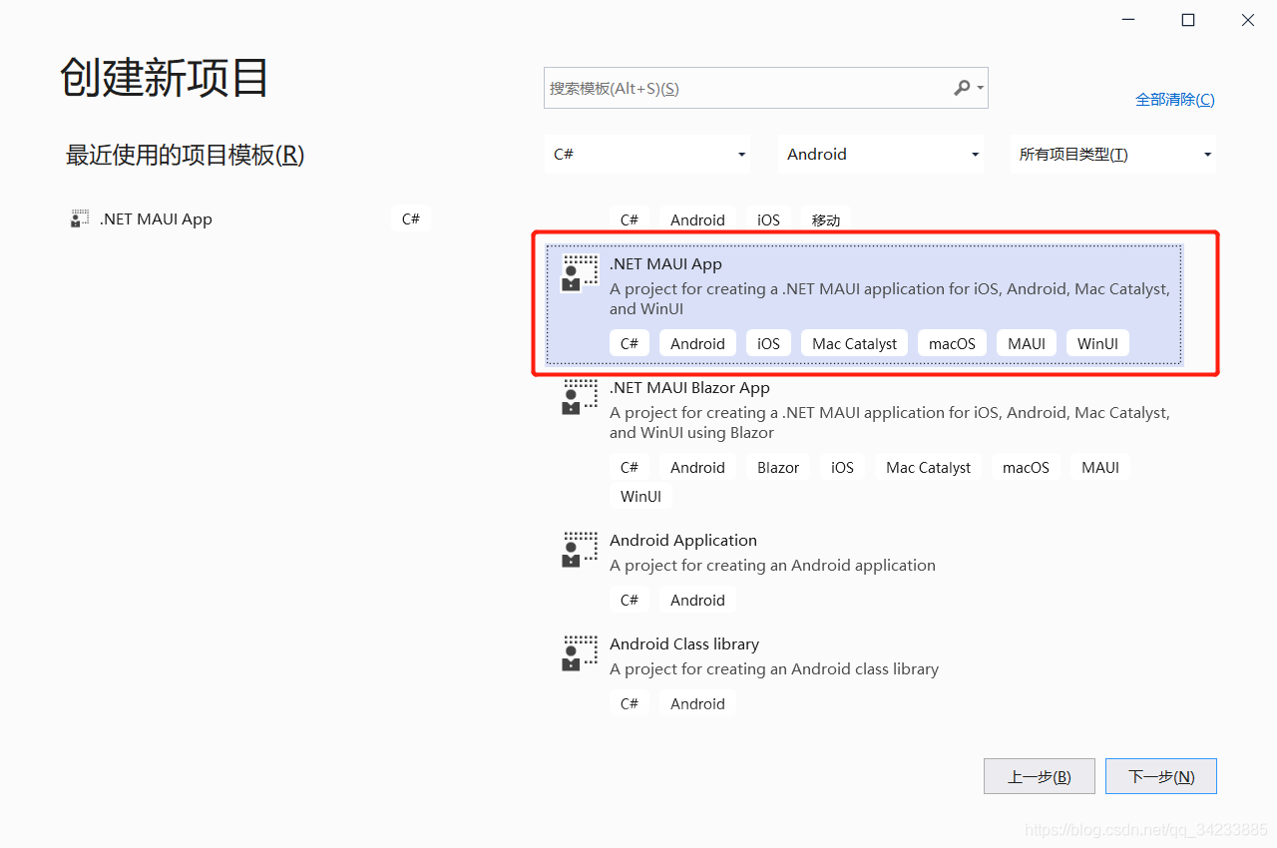This screenshot has width=1277, height=848.
Task: Click Mac Catalyst tag under .NET MAUI App
Action: click(854, 343)
